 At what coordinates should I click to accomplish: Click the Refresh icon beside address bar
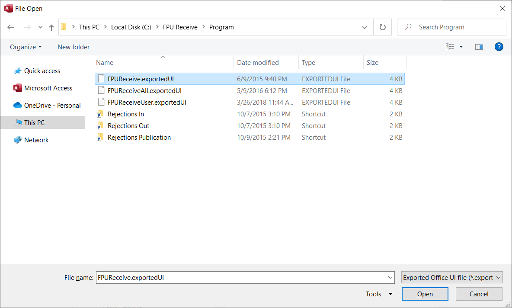tap(382, 27)
